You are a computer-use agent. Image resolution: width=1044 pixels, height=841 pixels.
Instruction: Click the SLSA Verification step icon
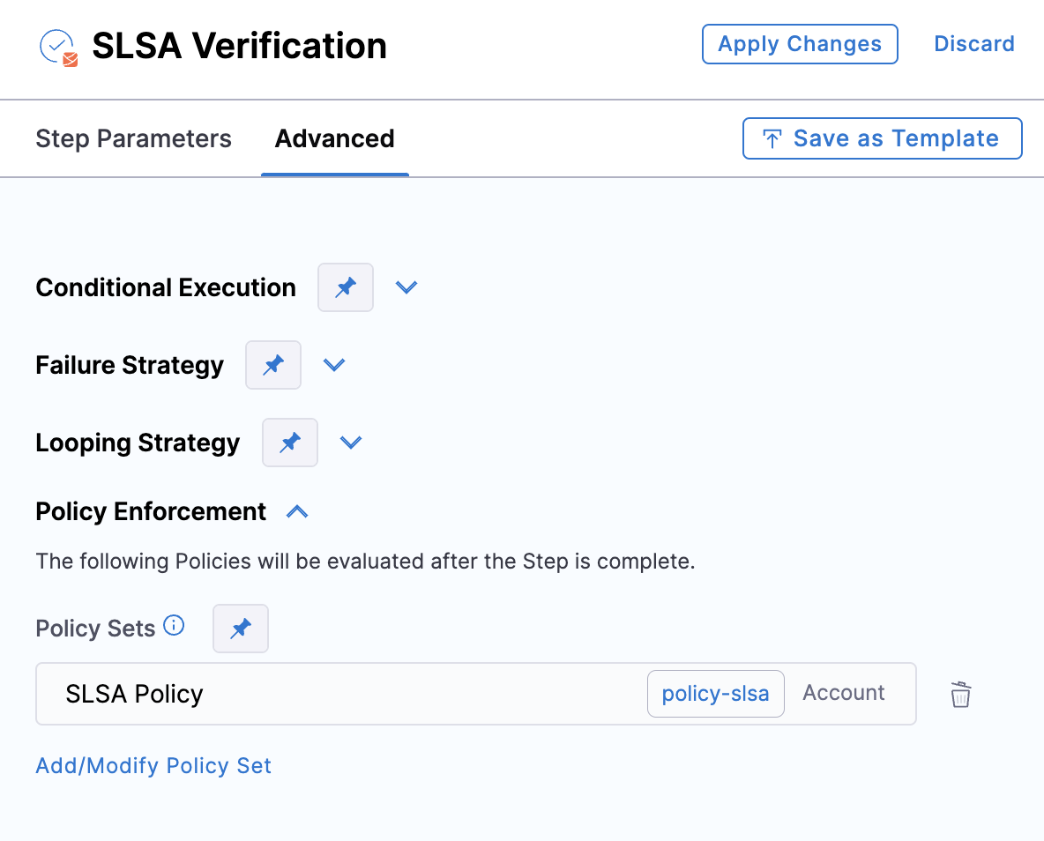point(59,47)
